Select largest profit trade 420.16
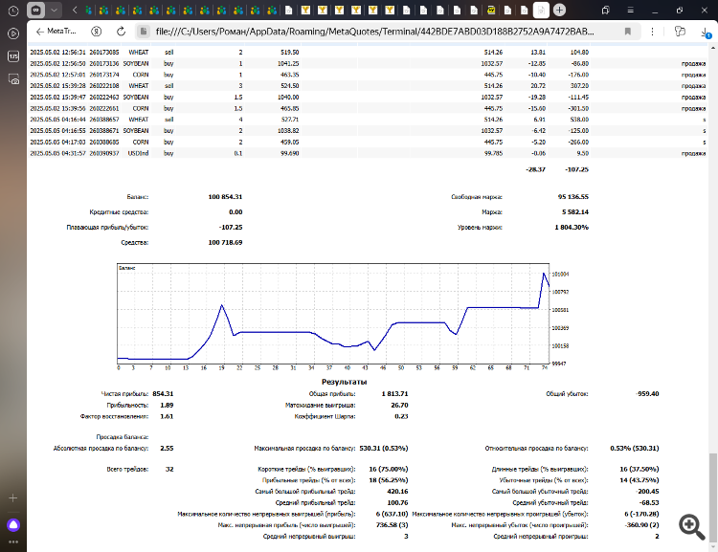 [397, 491]
